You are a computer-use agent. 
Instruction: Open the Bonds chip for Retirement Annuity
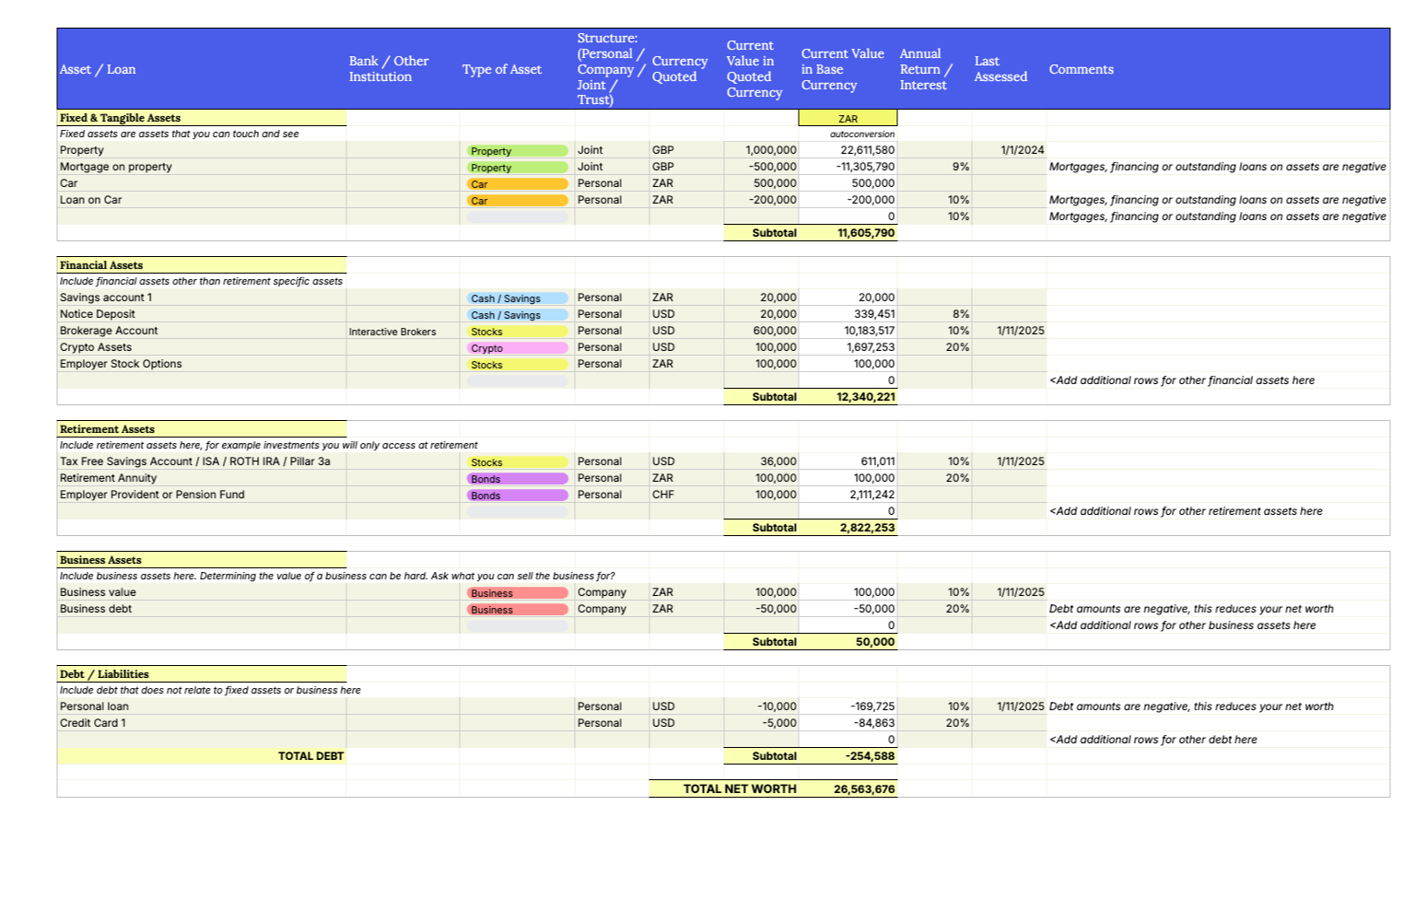pos(517,479)
